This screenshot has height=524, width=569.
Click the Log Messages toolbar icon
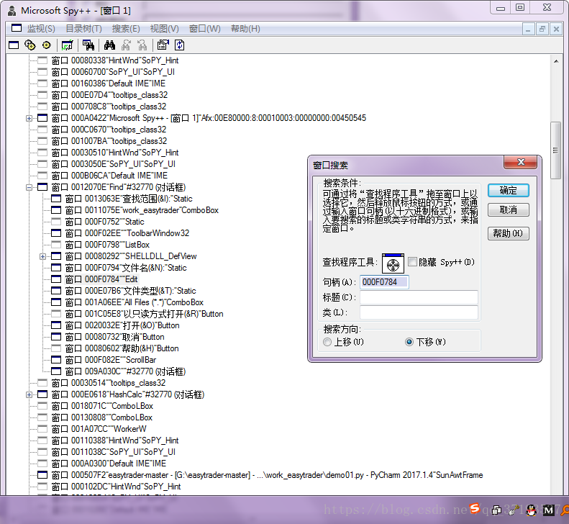coord(67,45)
